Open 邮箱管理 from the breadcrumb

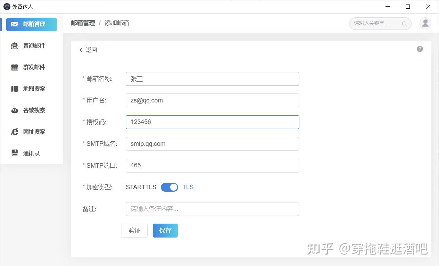(83, 23)
